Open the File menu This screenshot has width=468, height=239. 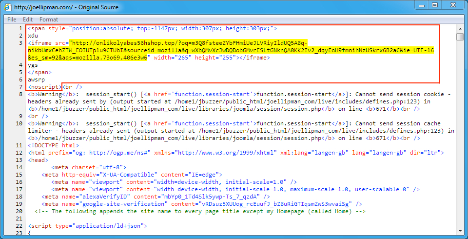tap(12, 20)
